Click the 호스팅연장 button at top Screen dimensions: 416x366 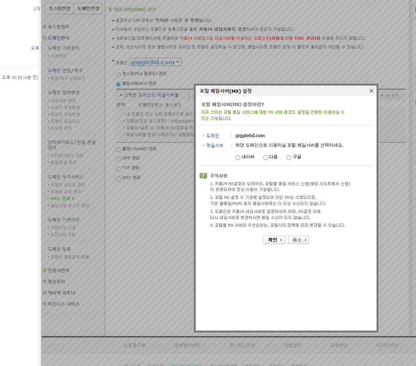point(59,8)
